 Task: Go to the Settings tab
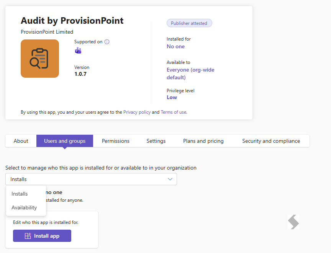[156, 141]
